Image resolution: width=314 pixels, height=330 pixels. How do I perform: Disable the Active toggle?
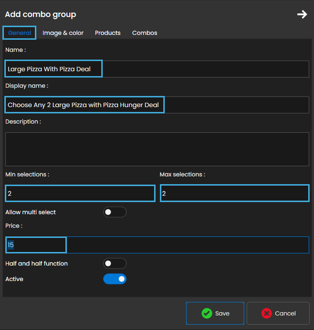115,279
